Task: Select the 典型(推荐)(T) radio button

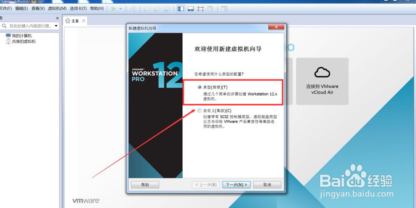Action: point(200,87)
